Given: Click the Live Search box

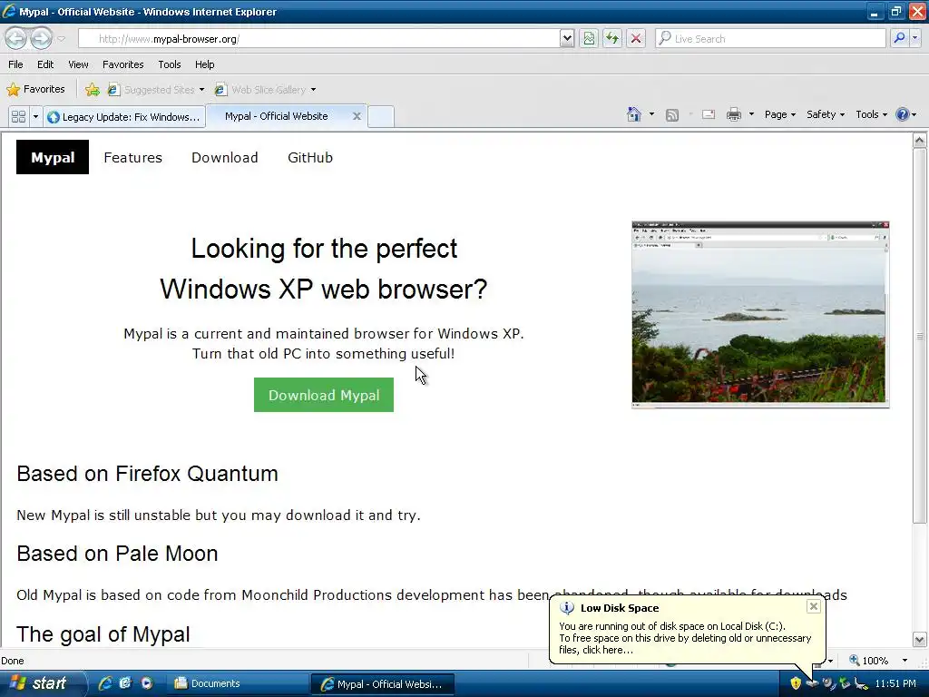Looking at the screenshot, I should (x=770, y=38).
